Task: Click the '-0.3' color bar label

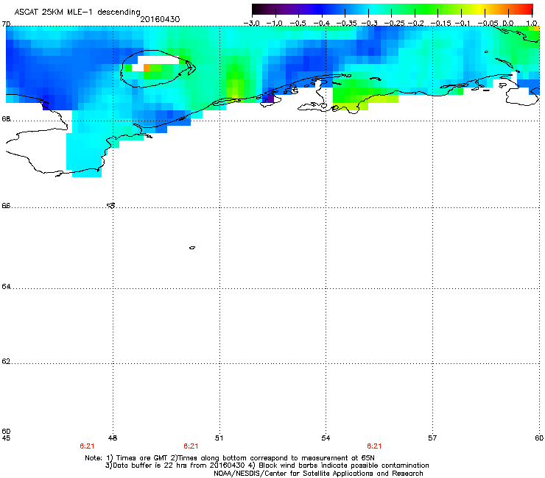Action: [369, 24]
